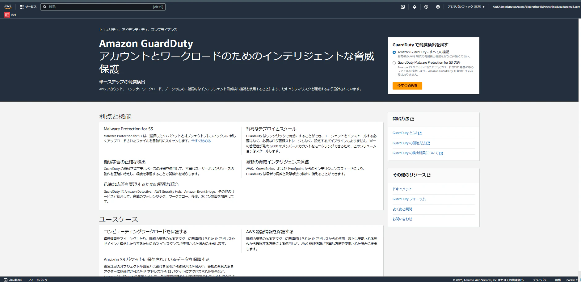Open the AWSAdministratorAccess account menu
The height and width of the screenshot is (282, 581).
click(536, 7)
